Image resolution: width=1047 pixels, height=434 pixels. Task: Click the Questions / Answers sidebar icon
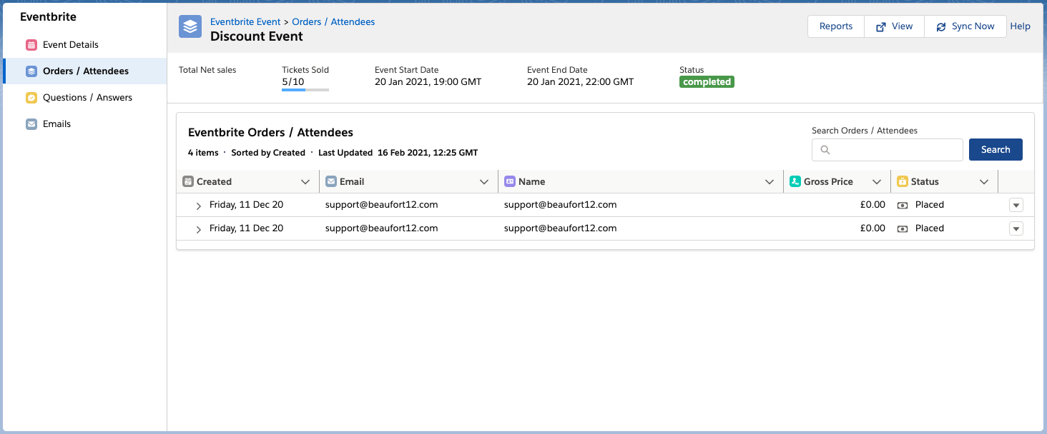point(31,98)
